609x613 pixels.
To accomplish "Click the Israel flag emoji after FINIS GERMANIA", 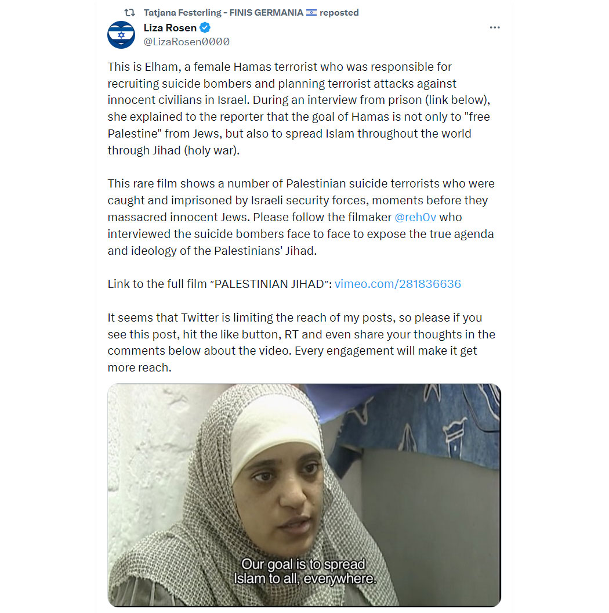I will pyautogui.click(x=311, y=13).
